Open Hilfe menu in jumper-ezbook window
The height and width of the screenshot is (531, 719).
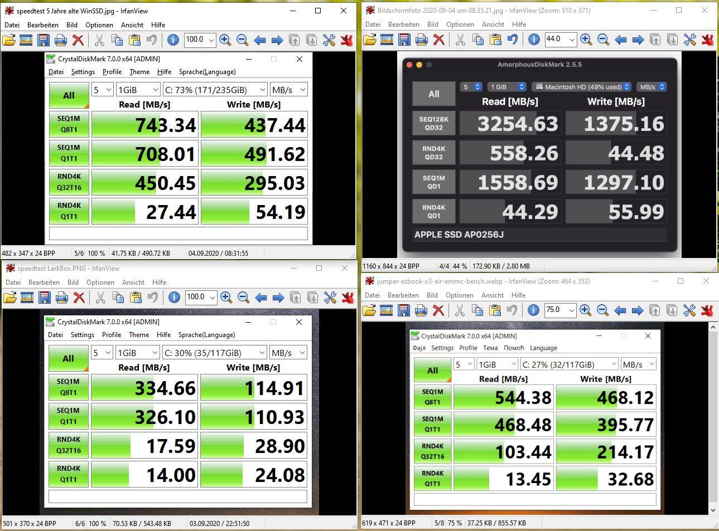click(518, 295)
